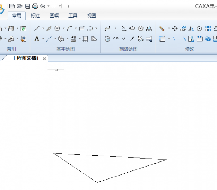
Task: Select the Parallel line tool
Action: click(x=48, y=29)
